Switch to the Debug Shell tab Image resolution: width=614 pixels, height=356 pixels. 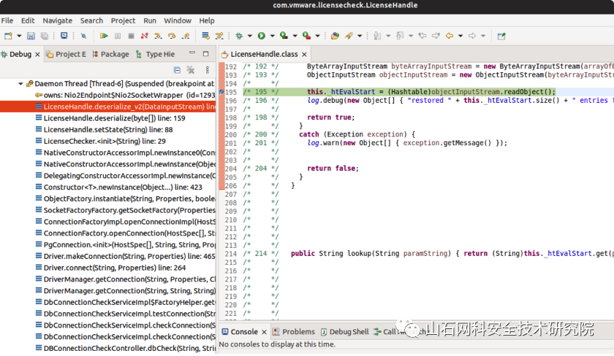coord(344,332)
